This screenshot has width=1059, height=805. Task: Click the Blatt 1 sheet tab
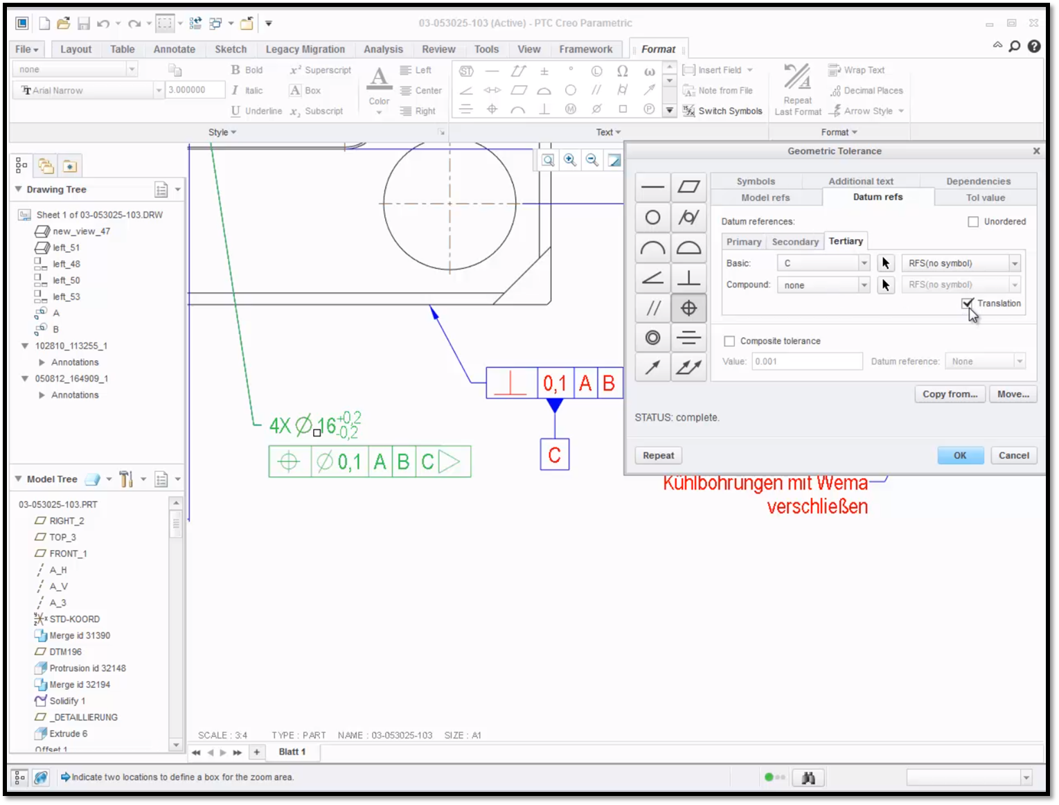[292, 752]
